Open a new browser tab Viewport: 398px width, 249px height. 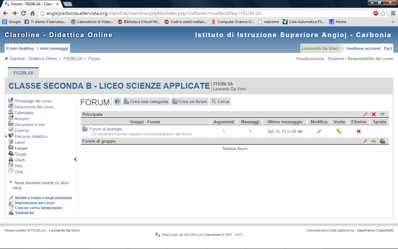[x=67, y=4]
